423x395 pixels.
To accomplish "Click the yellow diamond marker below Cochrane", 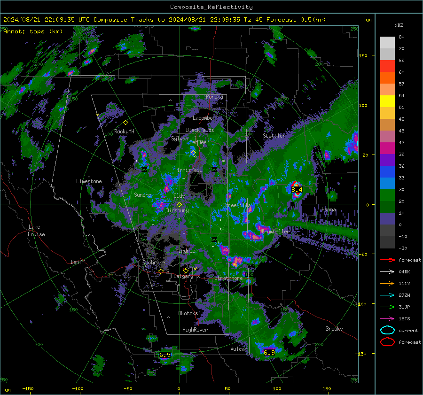I will pos(161,271).
